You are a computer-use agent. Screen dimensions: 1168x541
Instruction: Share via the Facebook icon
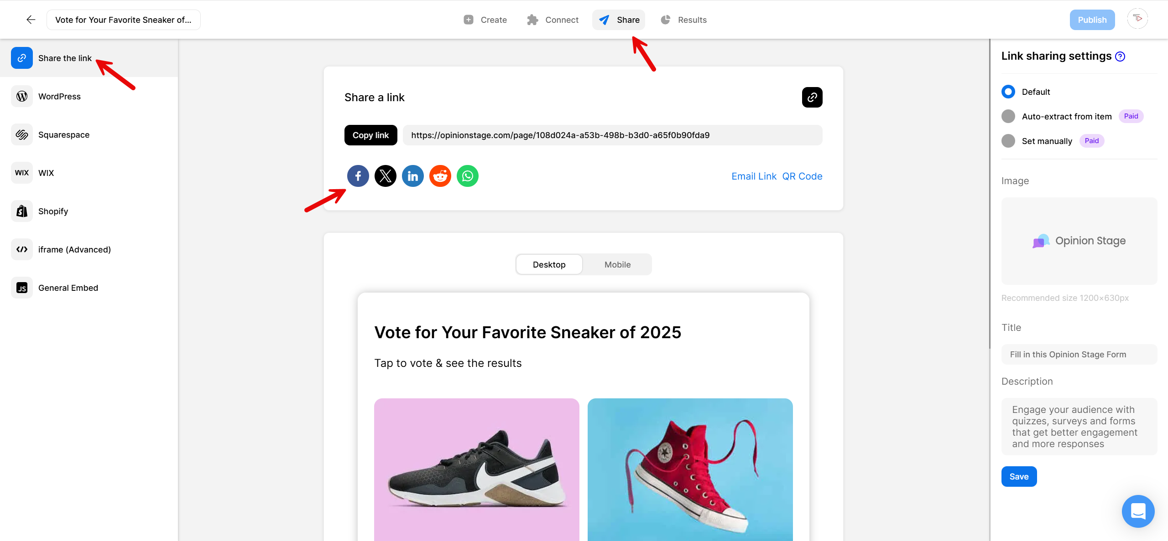tap(358, 176)
